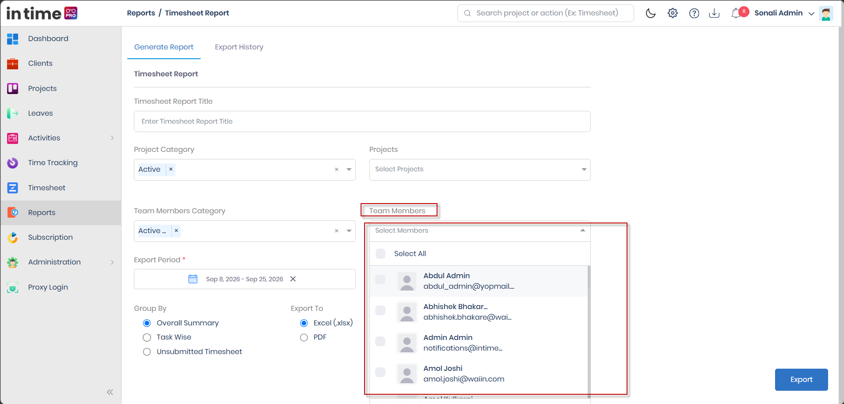Click the Export button

(x=801, y=380)
